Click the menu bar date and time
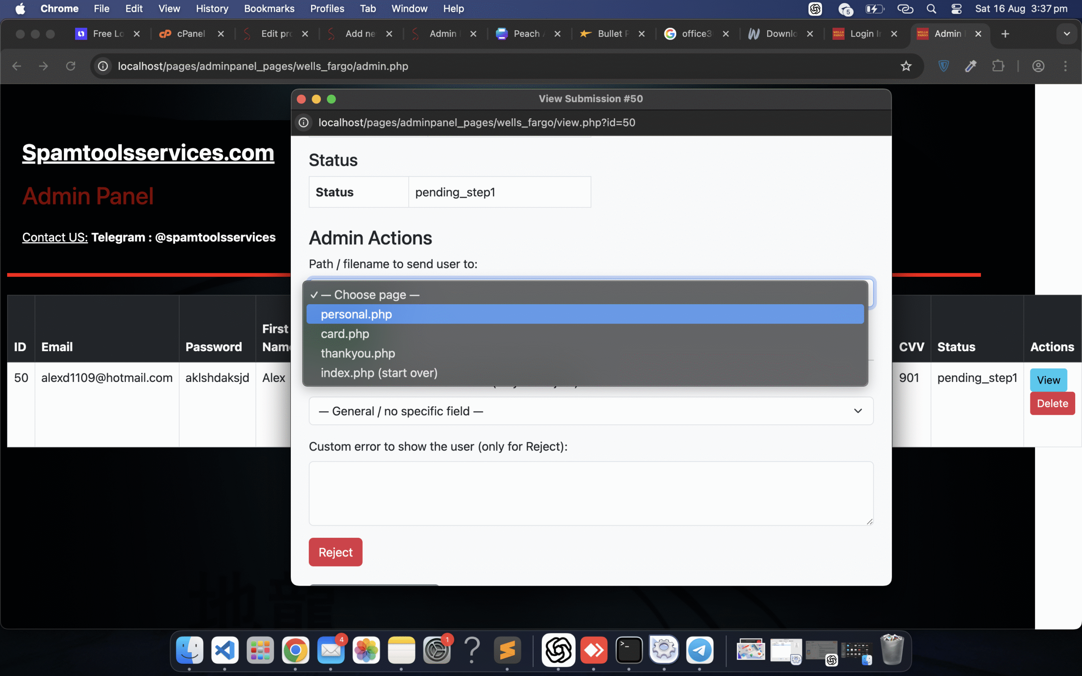 [1021, 9]
